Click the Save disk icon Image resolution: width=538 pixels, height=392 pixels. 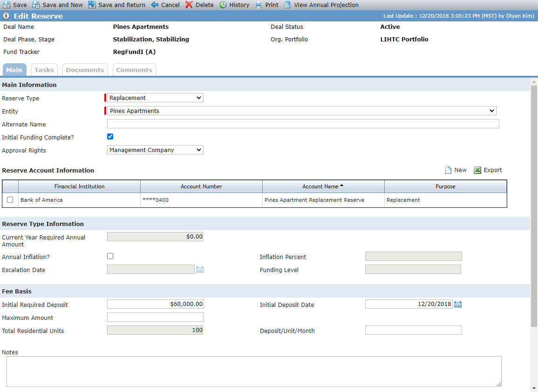point(6,5)
